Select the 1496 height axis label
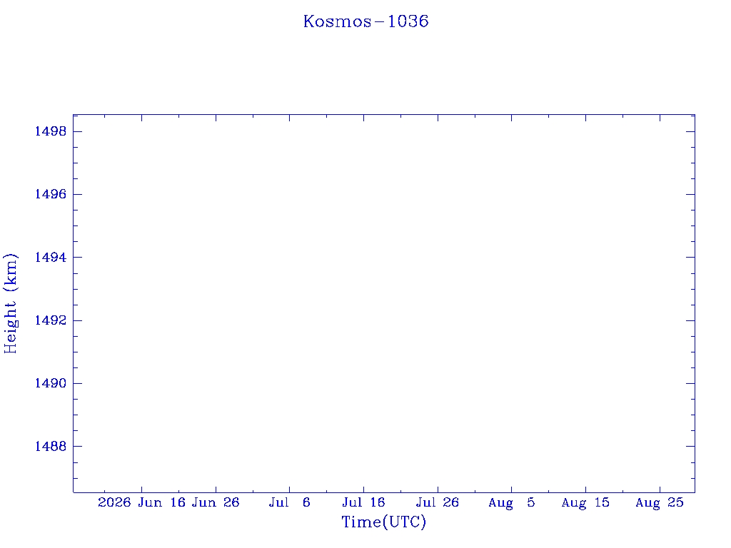 point(51,194)
